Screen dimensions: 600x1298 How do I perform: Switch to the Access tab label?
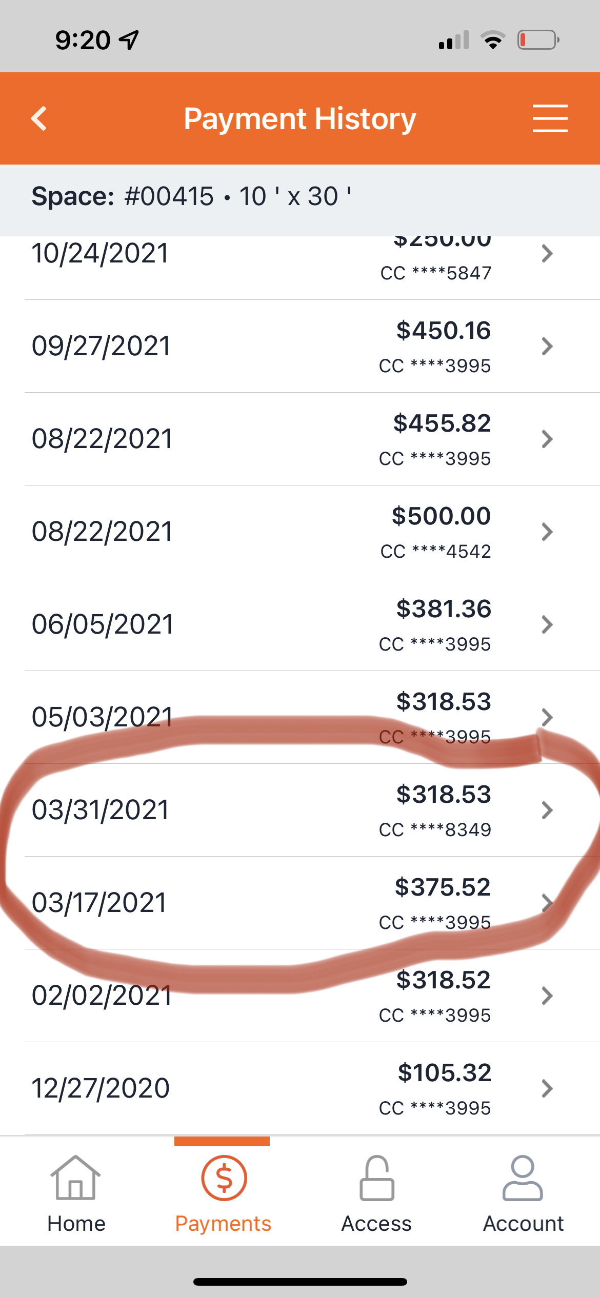pyautogui.click(x=376, y=1224)
